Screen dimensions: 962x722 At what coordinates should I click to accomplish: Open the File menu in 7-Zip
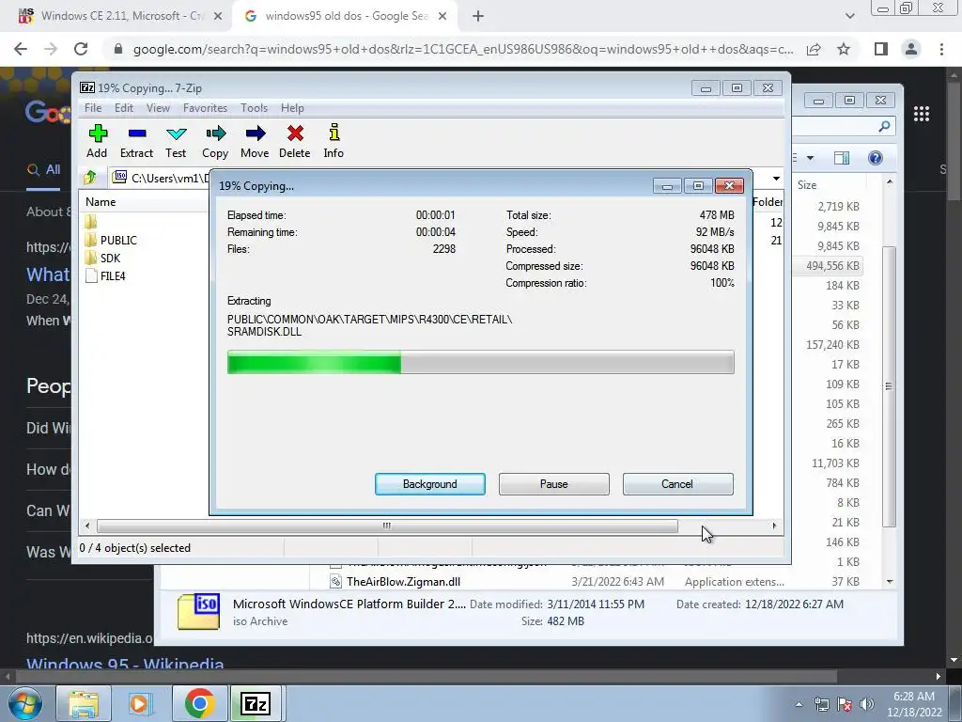pyautogui.click(x=93, y=108)
